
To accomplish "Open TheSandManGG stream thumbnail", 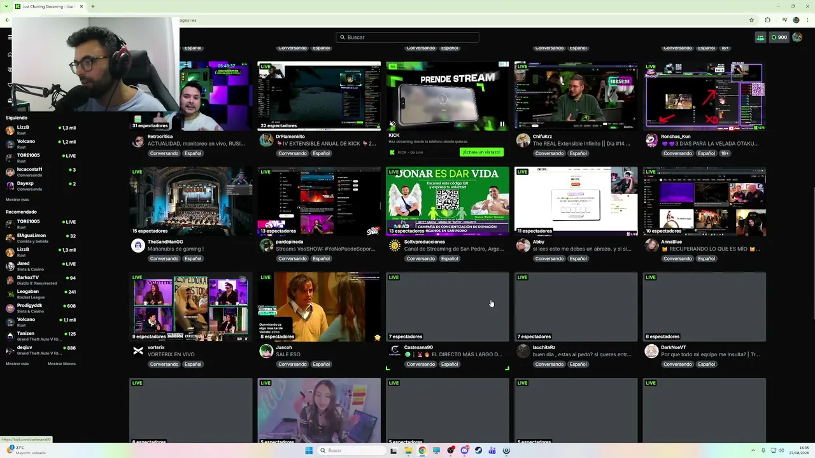I will pyautogui.click(x=191, y=202).
